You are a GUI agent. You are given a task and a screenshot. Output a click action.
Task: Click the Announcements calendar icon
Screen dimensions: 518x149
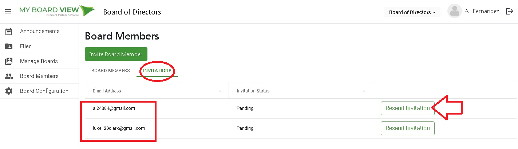click(9, 32)
